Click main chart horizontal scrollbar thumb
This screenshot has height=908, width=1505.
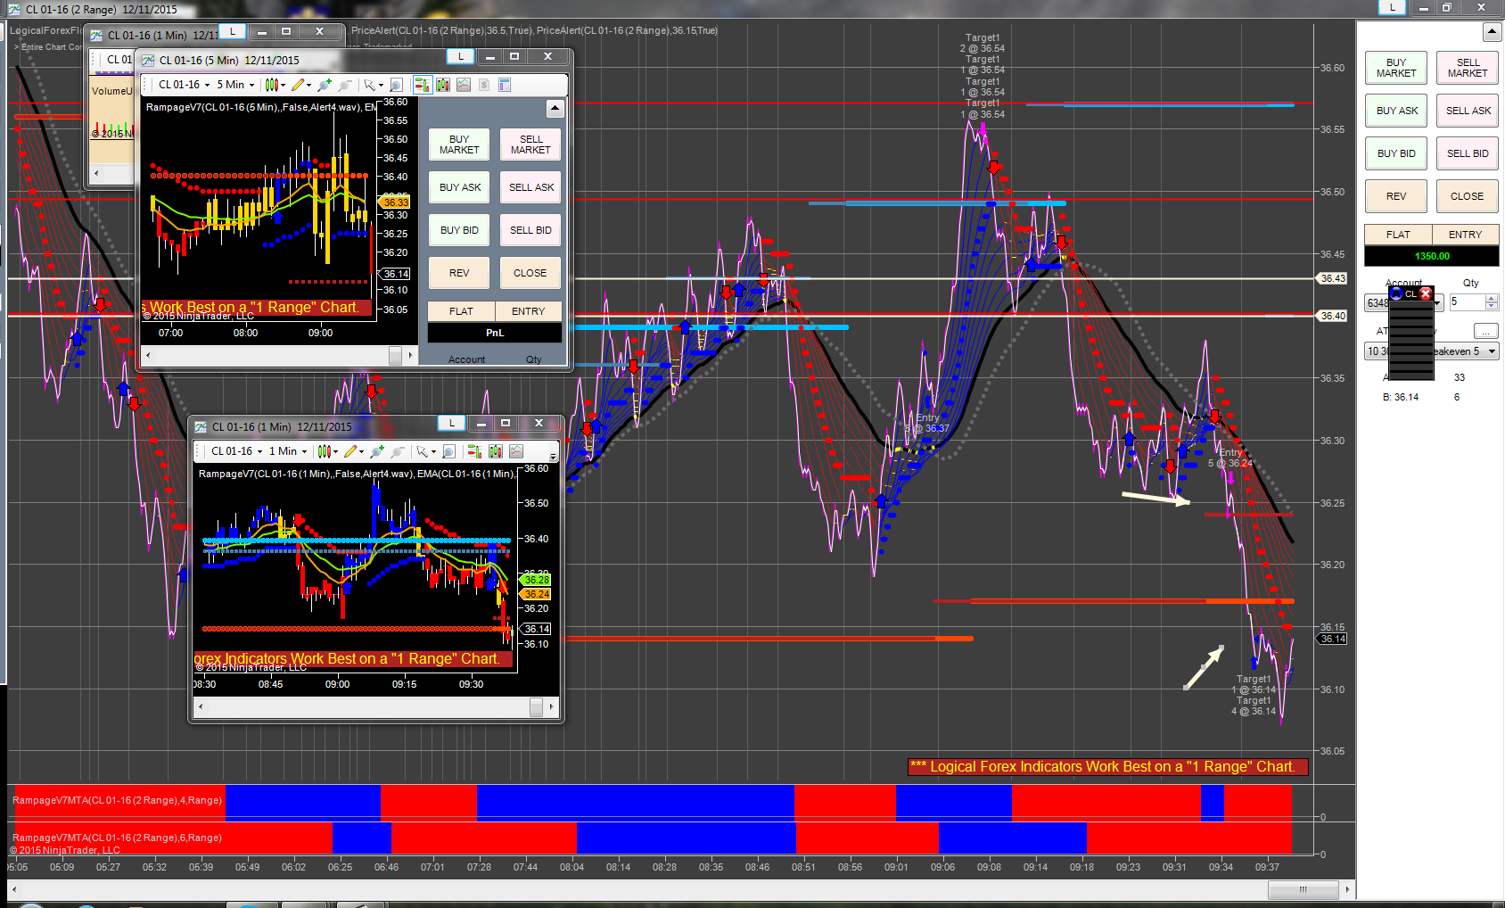tap(1303, 889)
